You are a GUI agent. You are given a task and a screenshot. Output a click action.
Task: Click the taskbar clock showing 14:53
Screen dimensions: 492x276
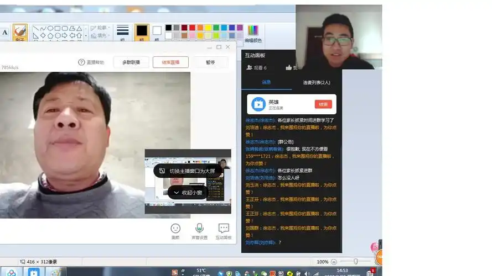coord(342,270)
